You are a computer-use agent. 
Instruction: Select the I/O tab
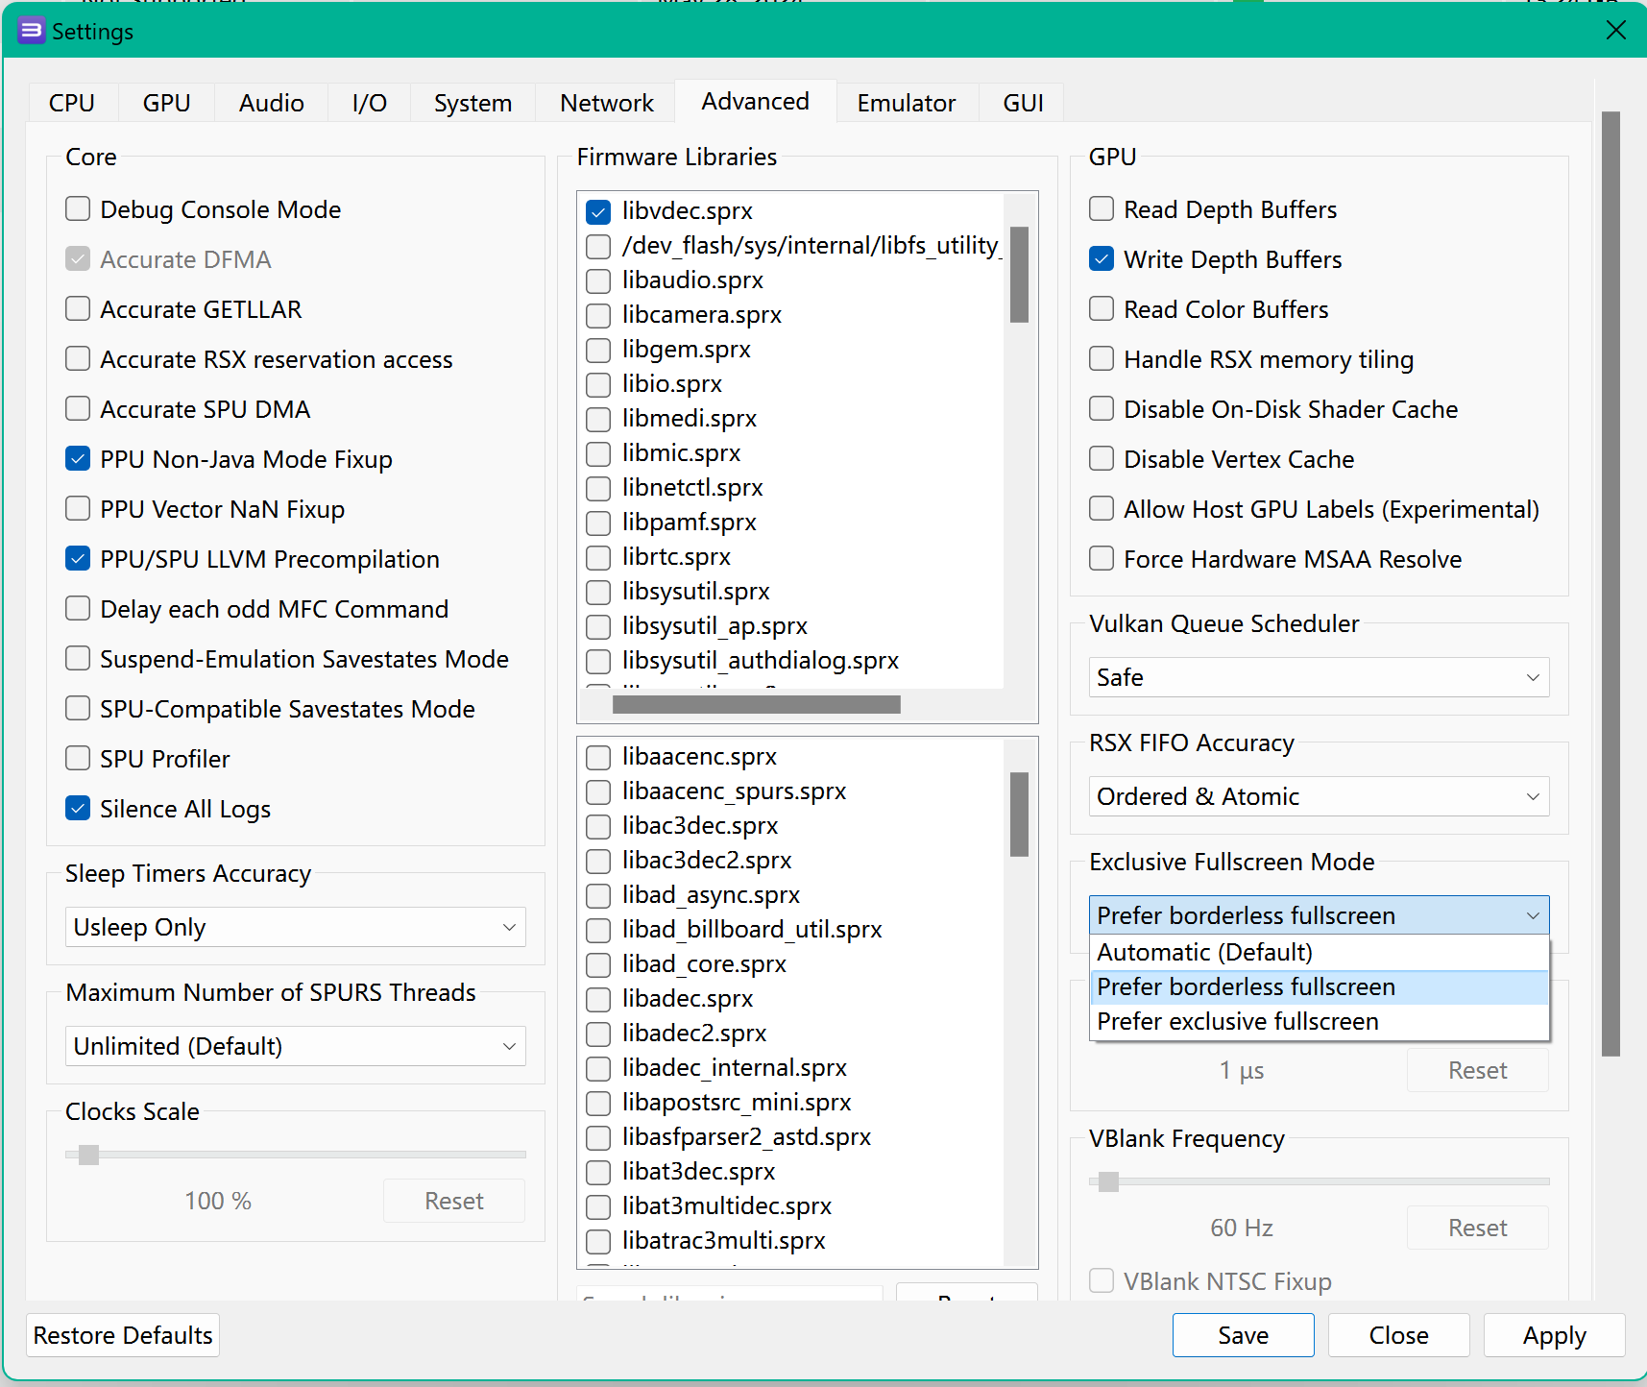370,103
